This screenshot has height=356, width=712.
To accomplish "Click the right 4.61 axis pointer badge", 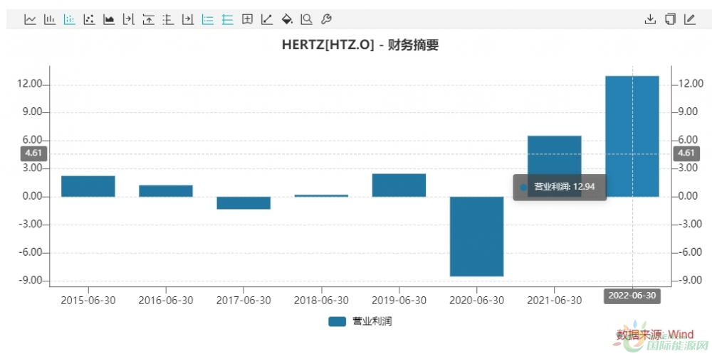I will pos(686,153).
